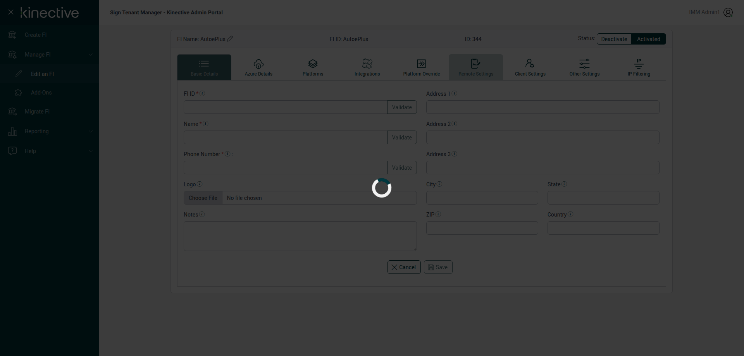Click the Add-Ons puzzle icon
This screenshot has width=744, height=356.
[x=19, y=93]
